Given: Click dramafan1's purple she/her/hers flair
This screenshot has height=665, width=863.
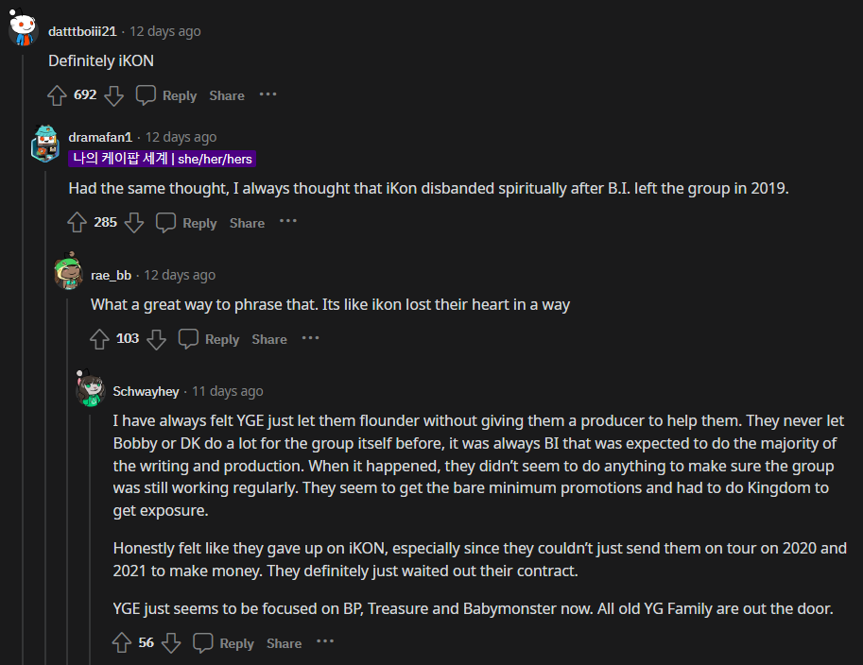Looking at the screenshot, I should tap(162, 159).
